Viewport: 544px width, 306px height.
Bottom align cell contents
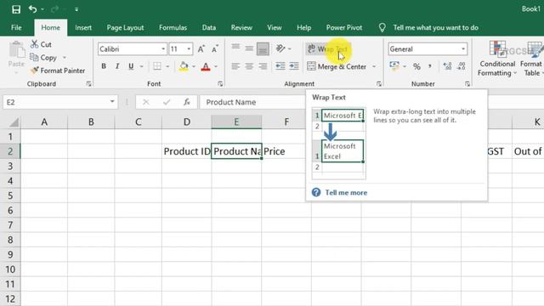point(263,49)
